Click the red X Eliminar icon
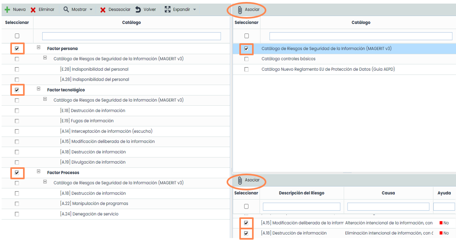456x240 pixels. click(x=33, y=10)
